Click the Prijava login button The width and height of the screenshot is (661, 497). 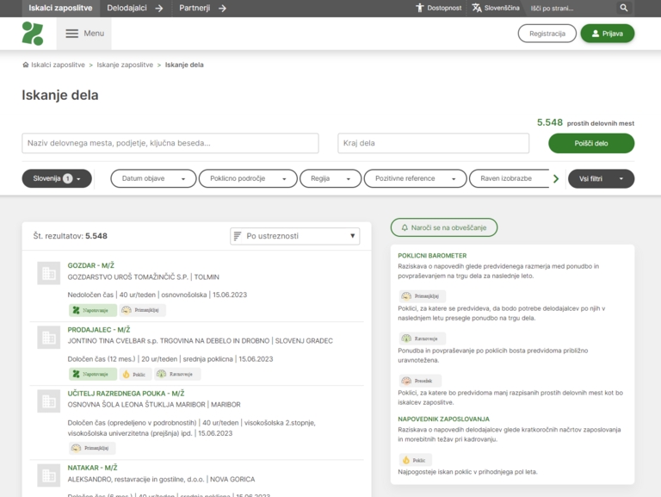point(607,34)
